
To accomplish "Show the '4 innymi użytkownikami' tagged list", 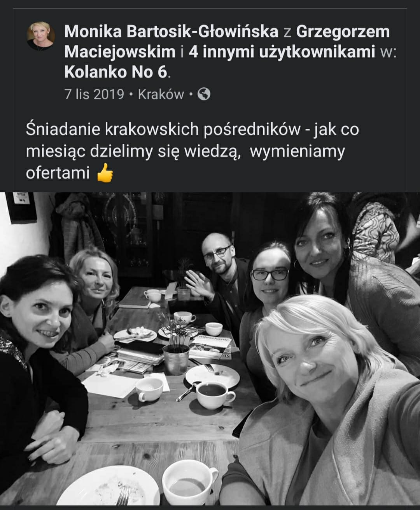I will pyautogui.click(x=282, y=52).
